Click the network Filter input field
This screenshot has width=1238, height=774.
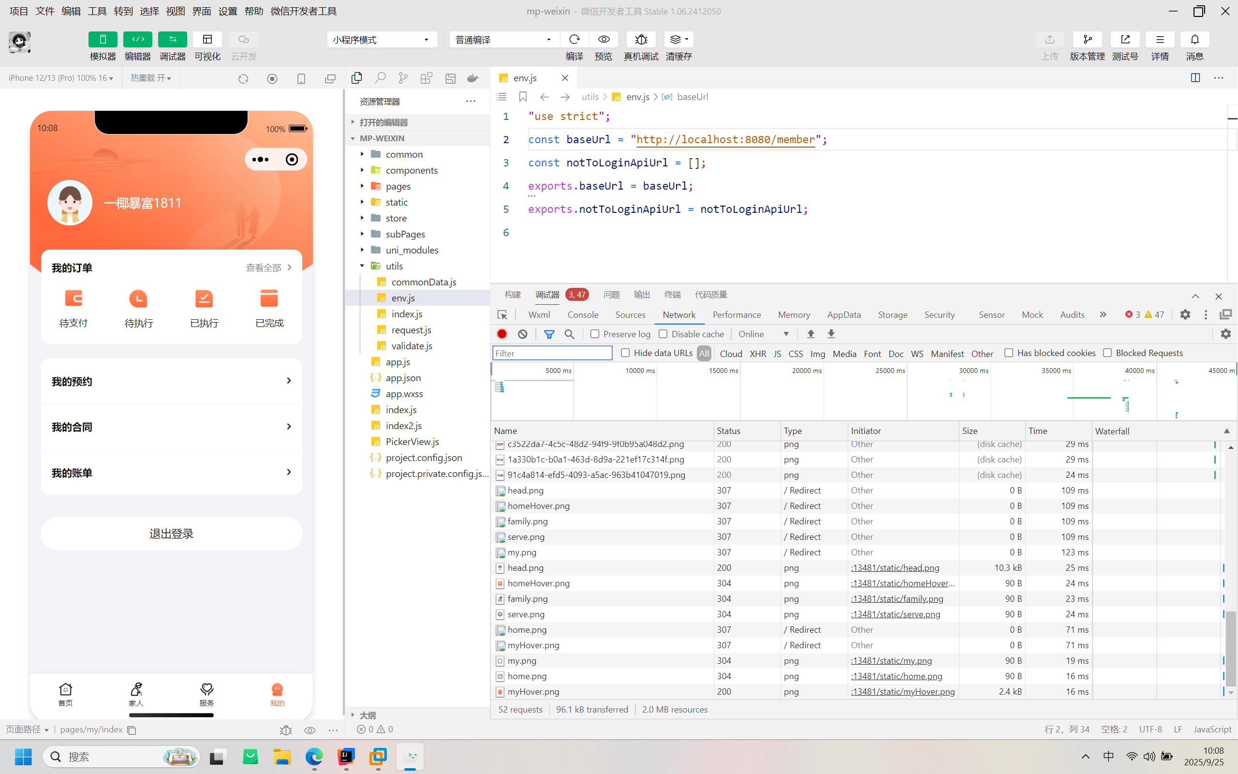coord(552,353)
